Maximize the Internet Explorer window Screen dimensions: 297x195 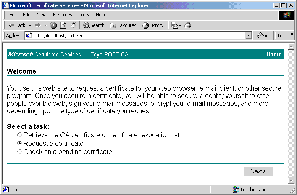coord(284,5)
